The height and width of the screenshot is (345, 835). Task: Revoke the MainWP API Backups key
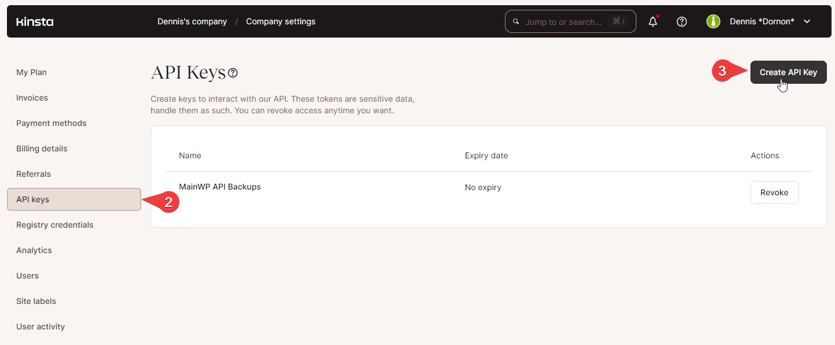tap(774, 192)
